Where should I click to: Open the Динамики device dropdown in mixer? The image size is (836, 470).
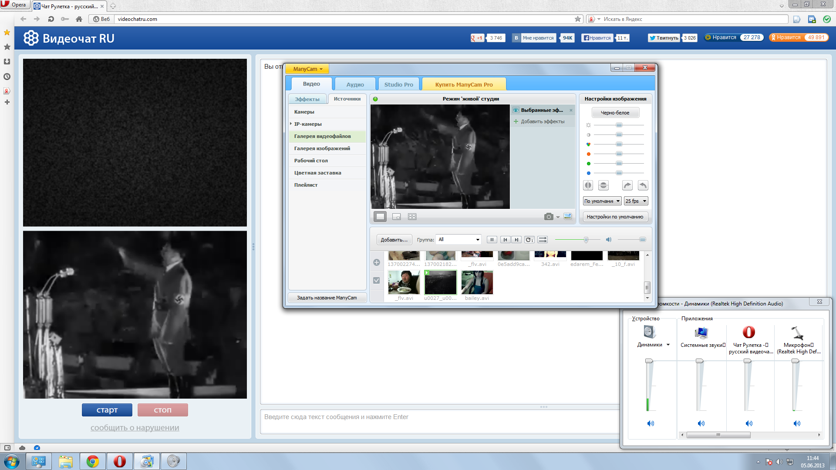668,345
